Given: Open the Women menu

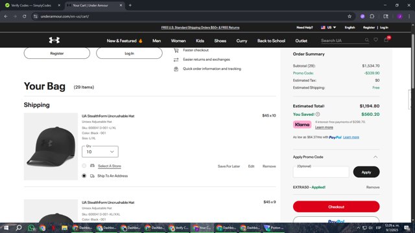Looking at the screenshot, I should 178,41.
